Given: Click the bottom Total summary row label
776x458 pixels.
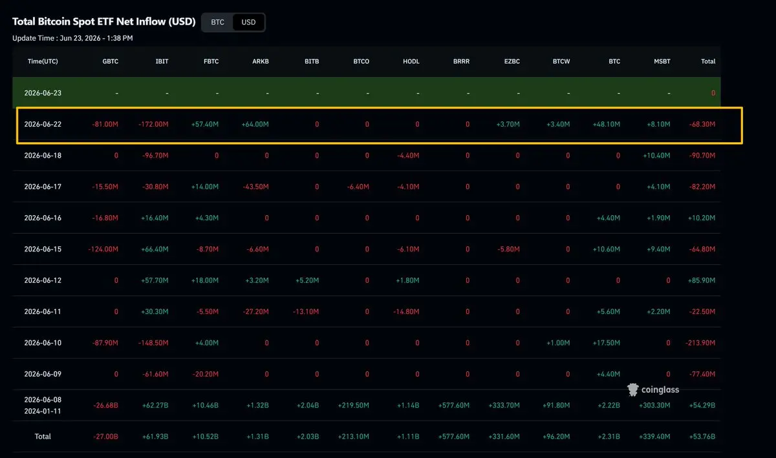Looking at the screenshot, I should pyautogui.click(x=43, y=437).
